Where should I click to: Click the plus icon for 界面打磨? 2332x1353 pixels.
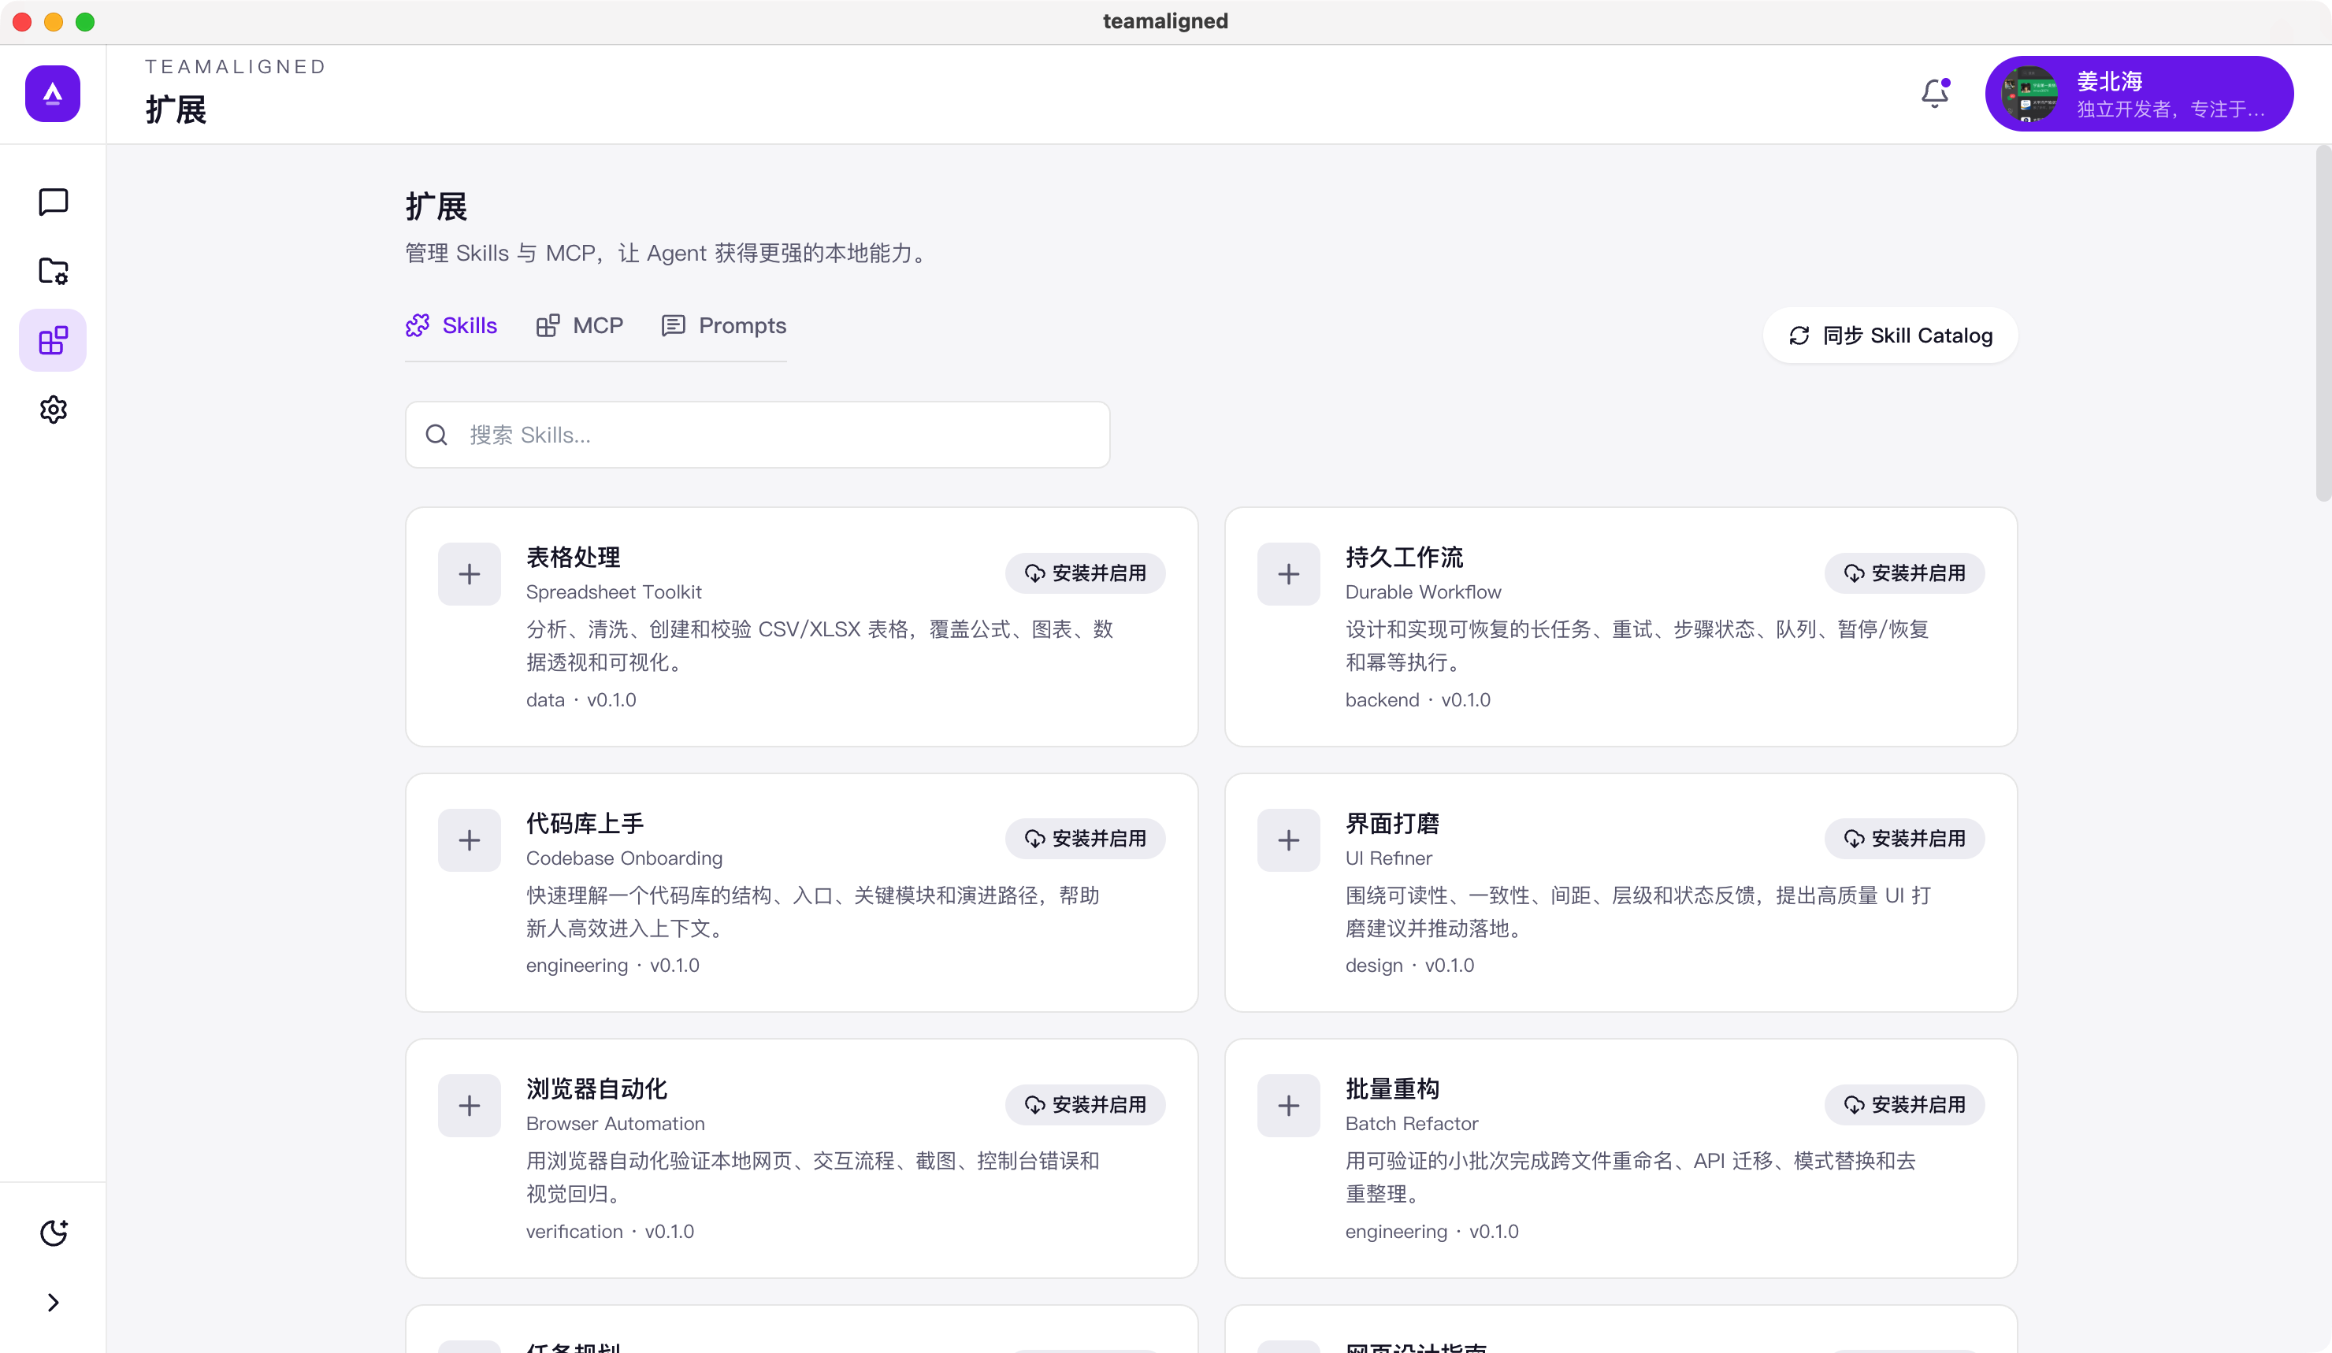(1288, 840)
